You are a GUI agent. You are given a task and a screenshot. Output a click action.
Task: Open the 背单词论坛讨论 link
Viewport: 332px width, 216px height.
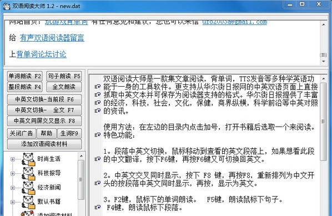click(x=41, y=54)
